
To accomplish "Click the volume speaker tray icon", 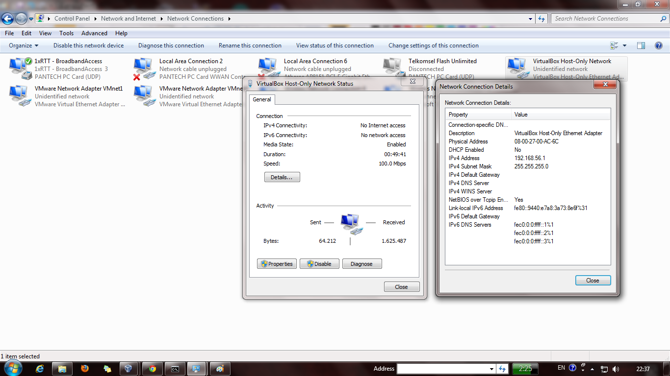I will pyautogui.click(x=616, y=369).
